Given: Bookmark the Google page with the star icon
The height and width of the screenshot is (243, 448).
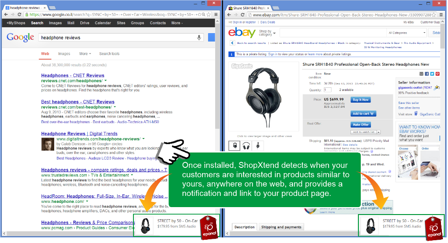Looking at the screenshot, I should (x=209, y=14).
